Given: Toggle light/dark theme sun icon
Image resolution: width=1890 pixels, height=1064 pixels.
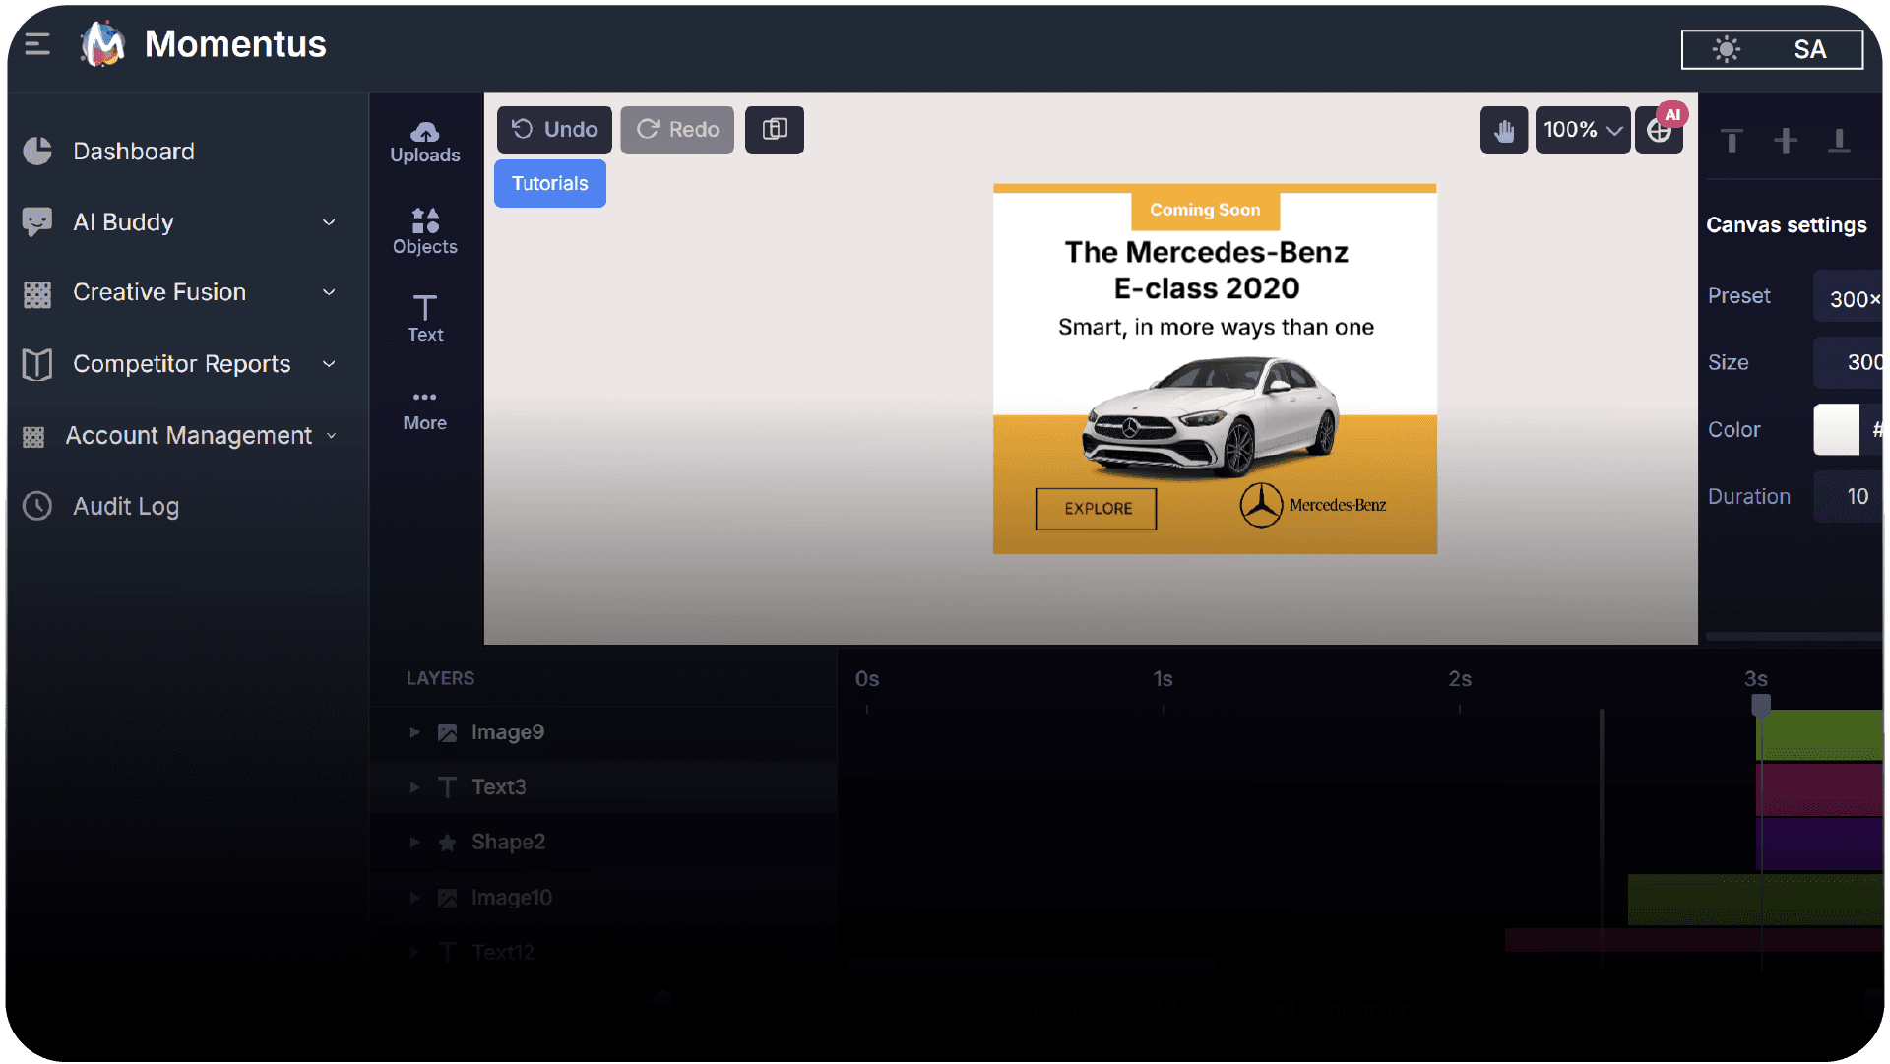Looking at the screenshot, I should tap(1726, 49).
